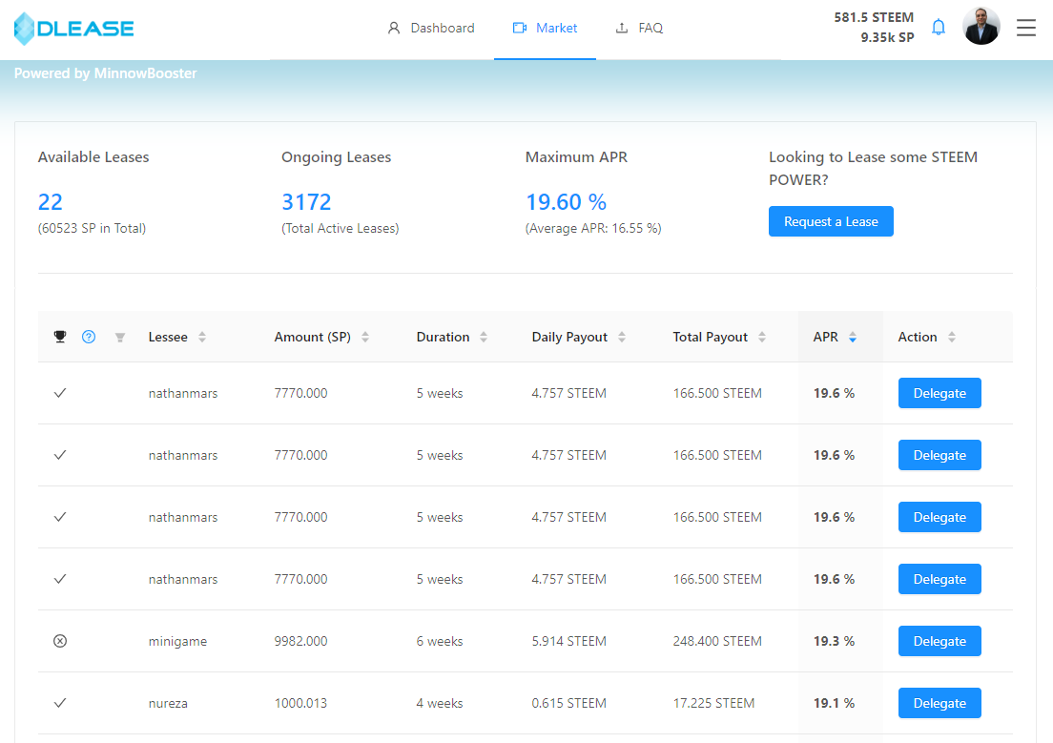This screenshot has height=743, width=1053.
Task: Click the 19.3 % APR cell
Action: 834,641
